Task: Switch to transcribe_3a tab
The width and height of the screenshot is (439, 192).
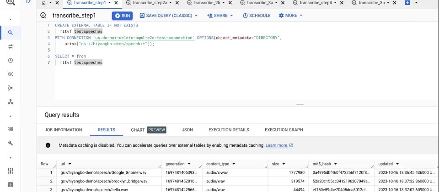Action: coord(260,3)
